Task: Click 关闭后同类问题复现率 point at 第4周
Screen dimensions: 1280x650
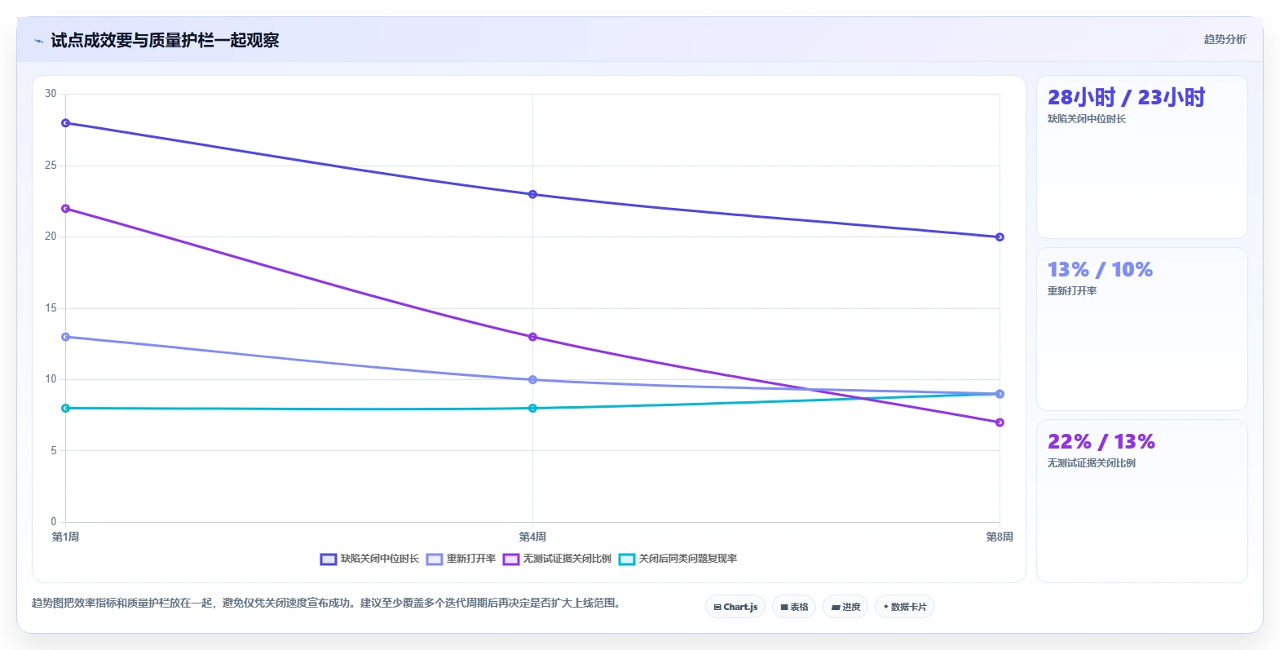Action: click(533, 409)
